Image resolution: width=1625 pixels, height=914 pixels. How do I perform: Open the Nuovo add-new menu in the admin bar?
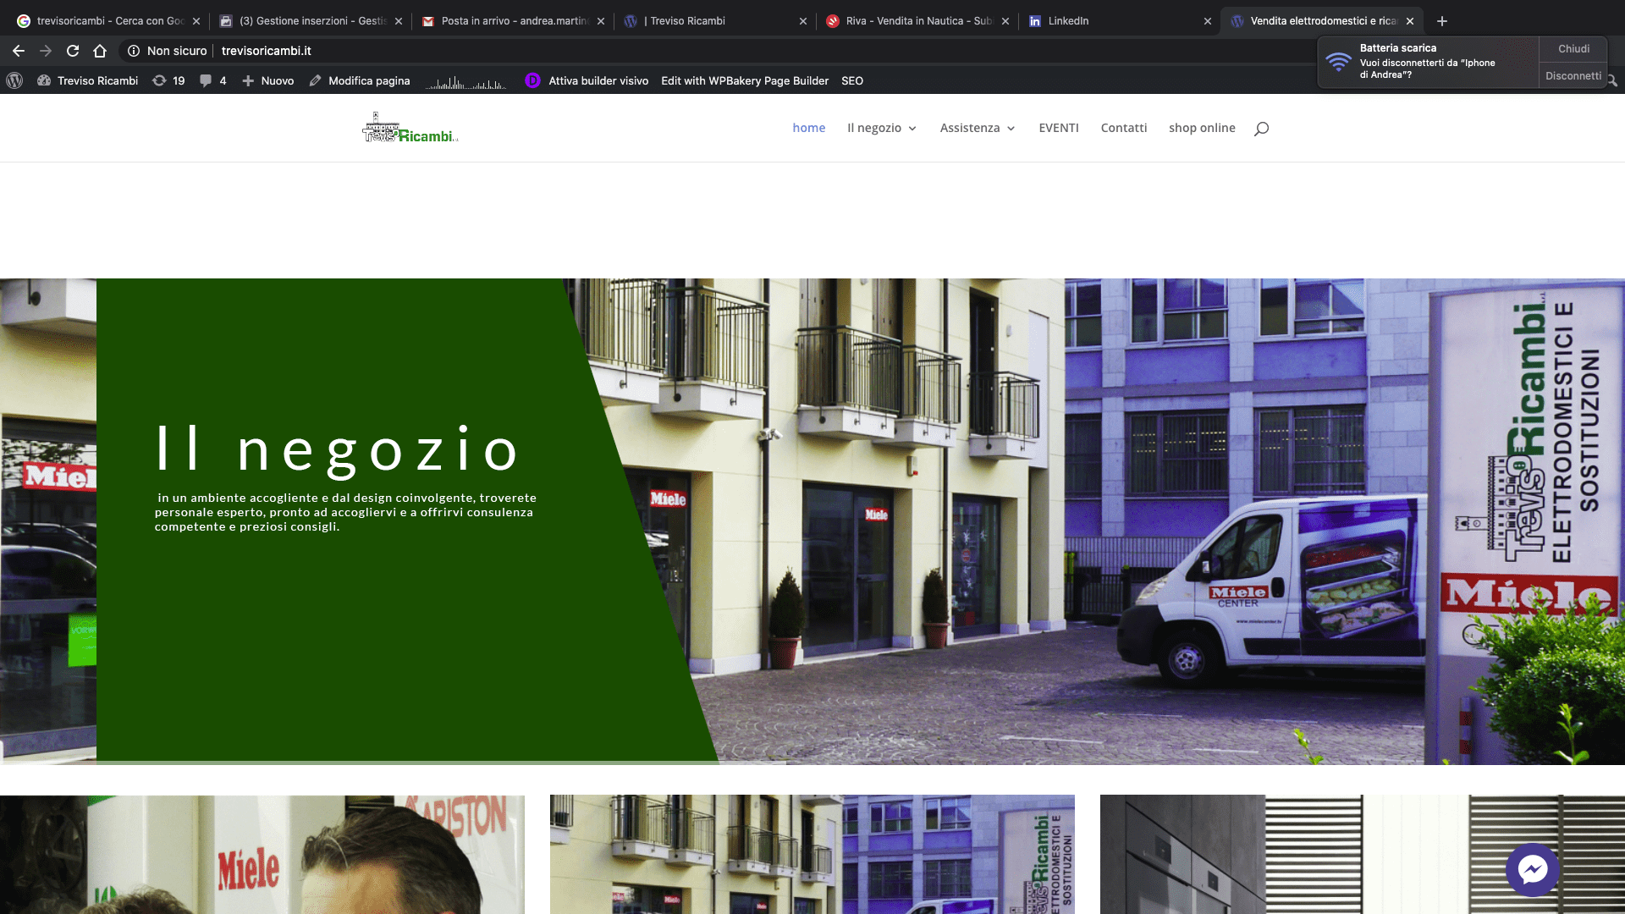(268, 80)
